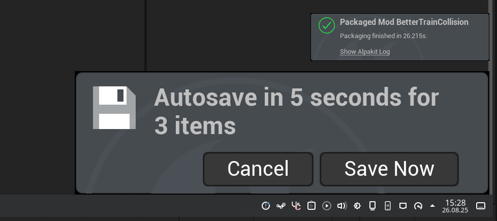Click the version control tray icon

pyautogui.click(x=296, y=206)
